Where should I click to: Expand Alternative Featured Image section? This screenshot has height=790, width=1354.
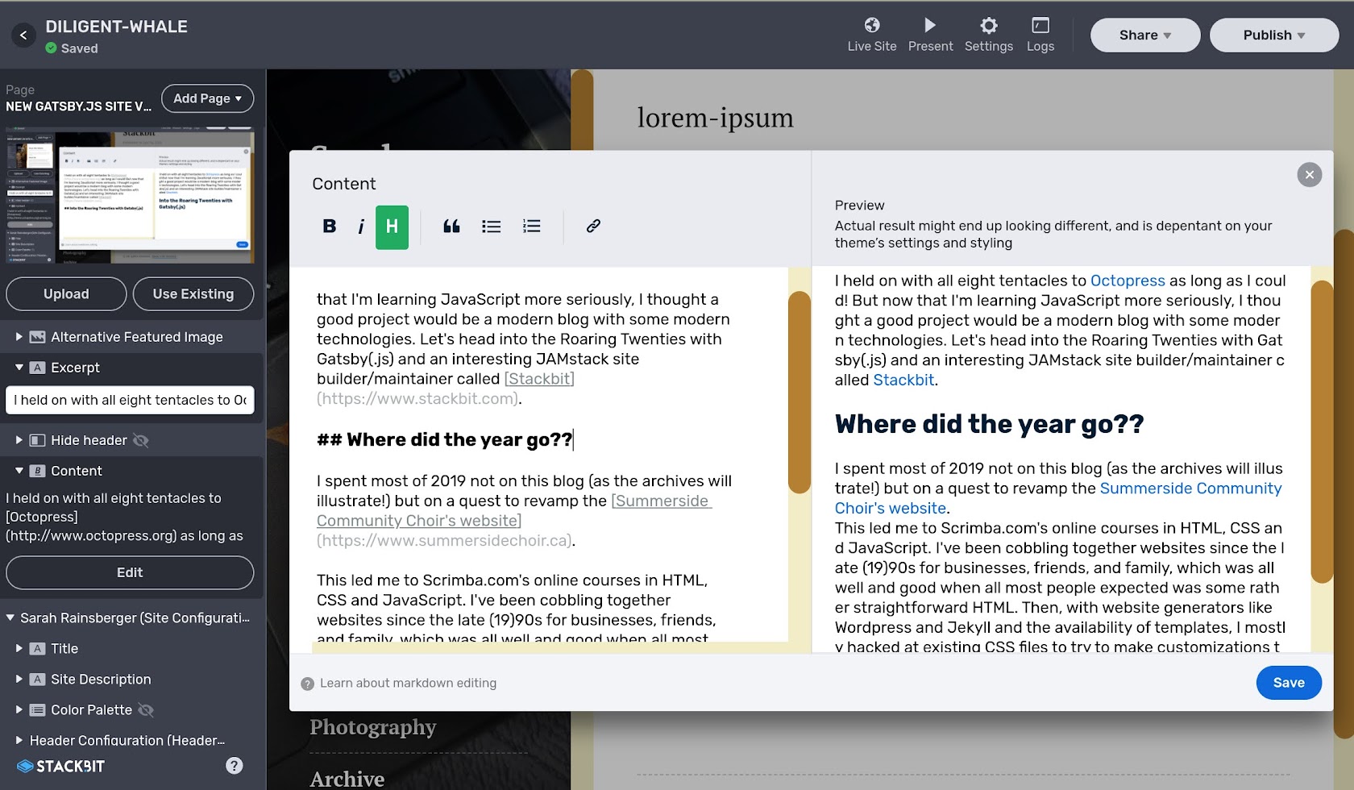[19, 337]
